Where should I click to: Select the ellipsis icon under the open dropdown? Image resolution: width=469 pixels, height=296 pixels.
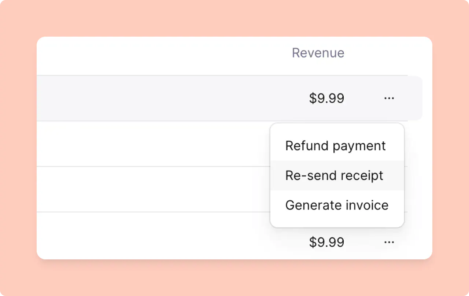coord(389,242)
